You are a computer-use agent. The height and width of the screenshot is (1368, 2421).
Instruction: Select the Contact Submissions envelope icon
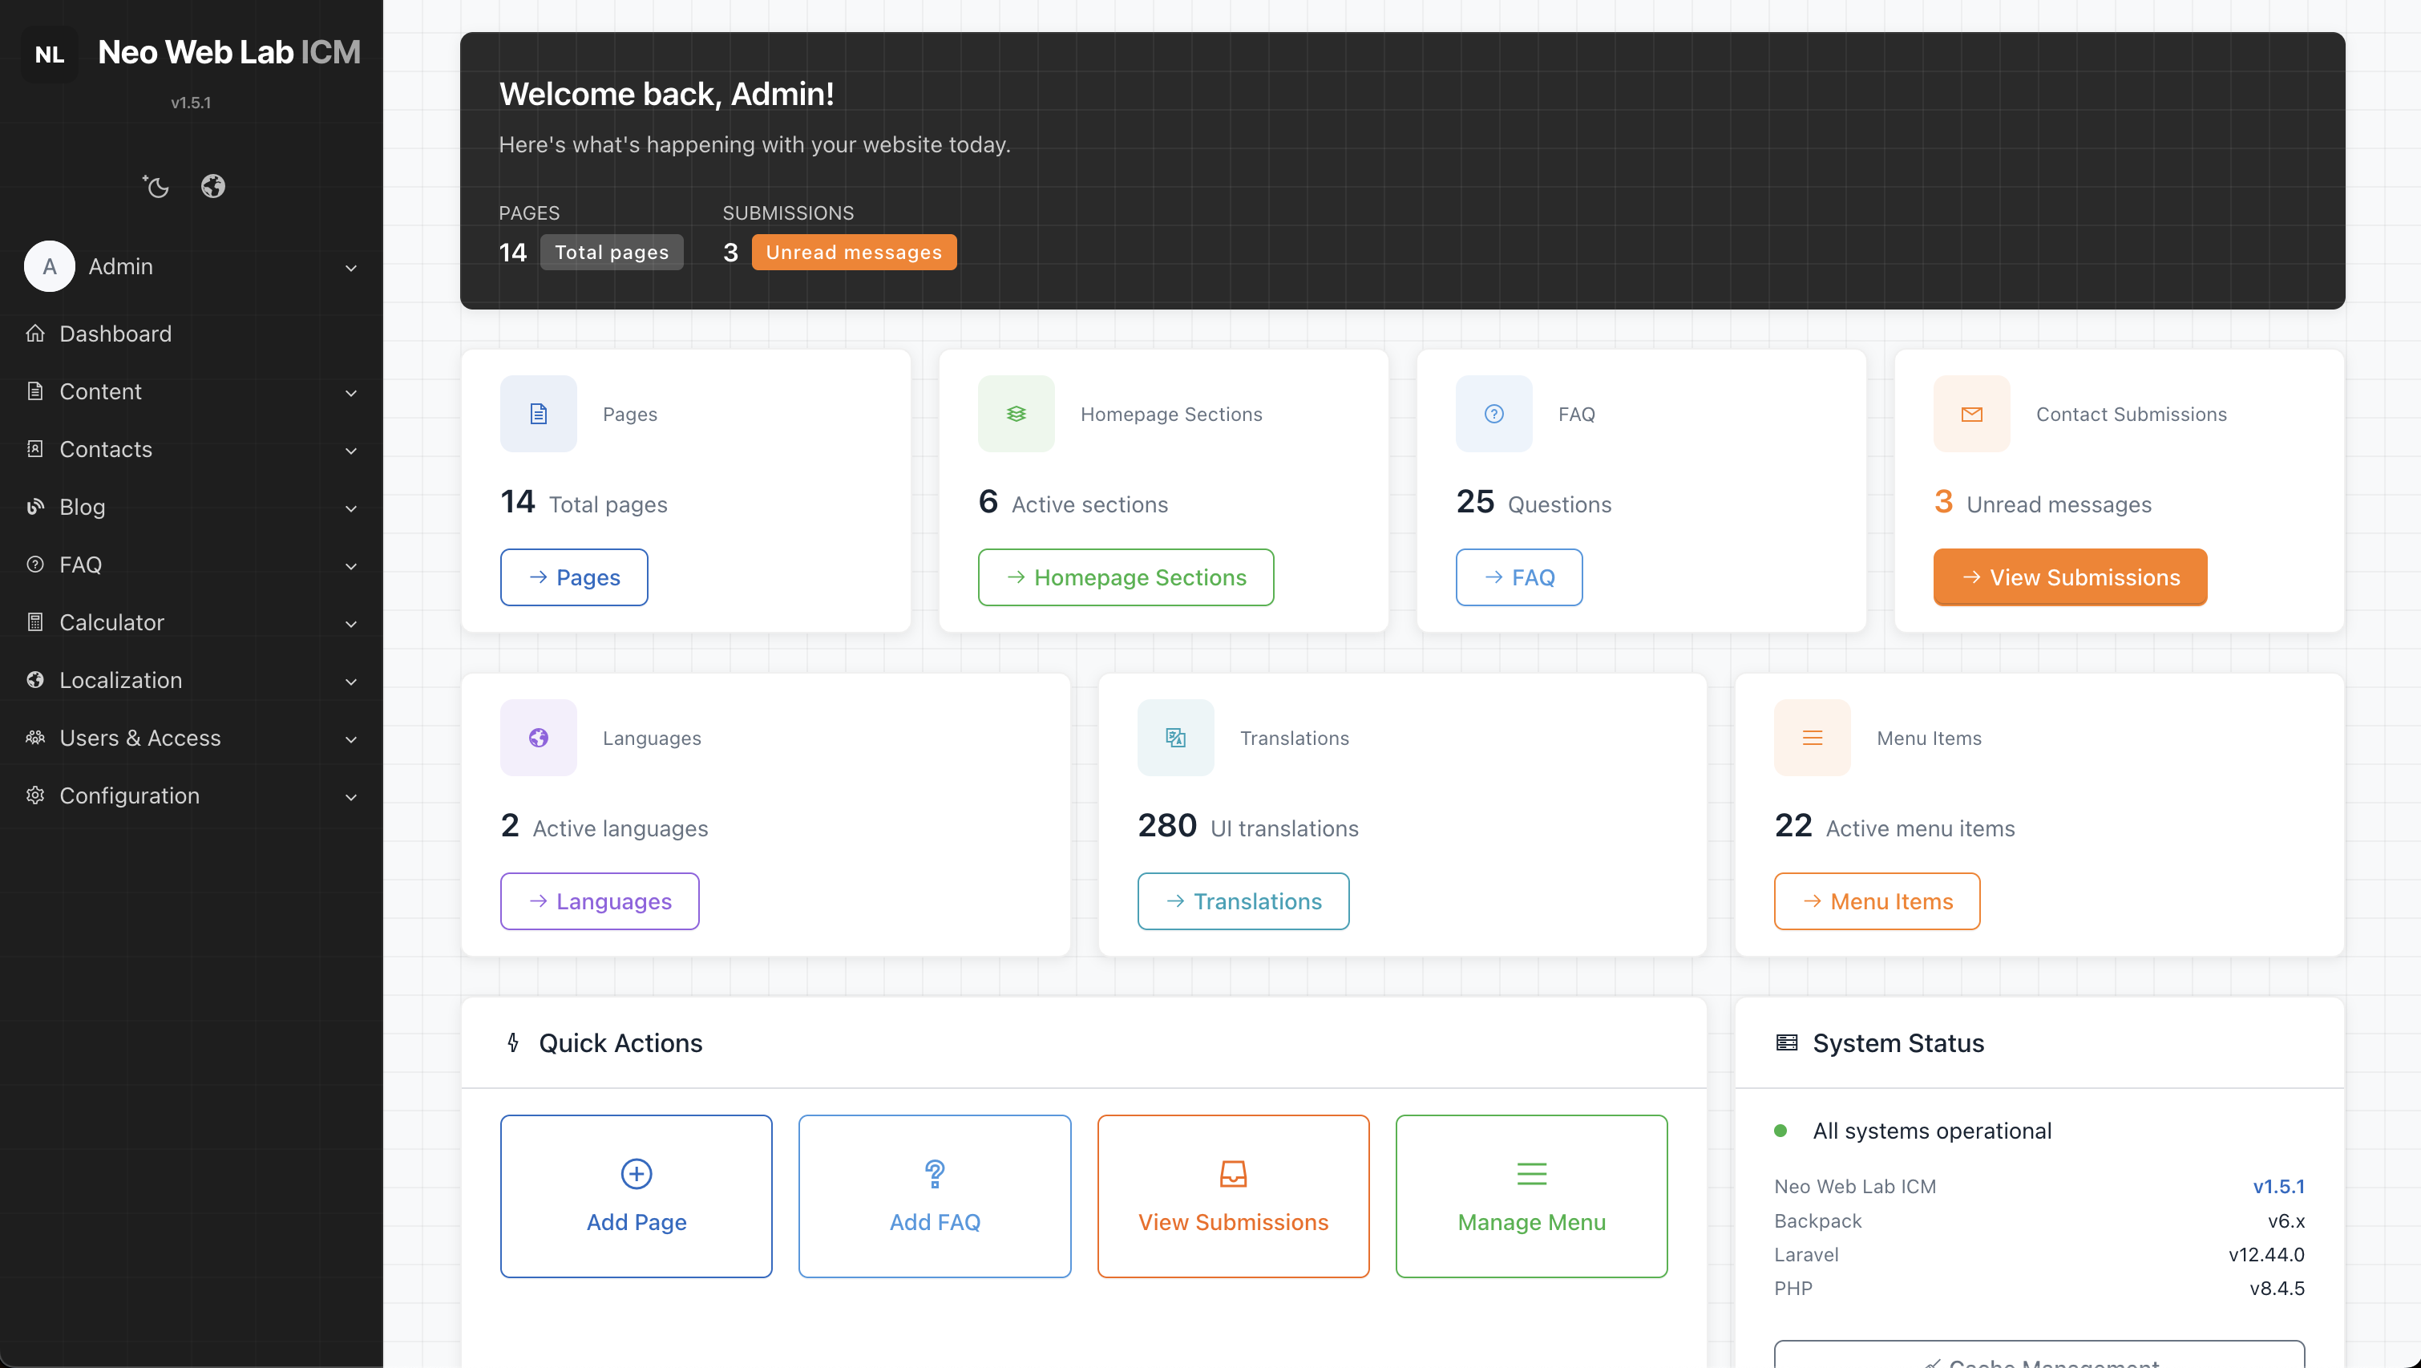coord(1970,414)
